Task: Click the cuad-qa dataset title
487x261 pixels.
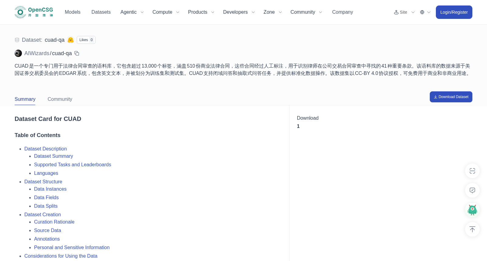Action: tap(54, 40)
